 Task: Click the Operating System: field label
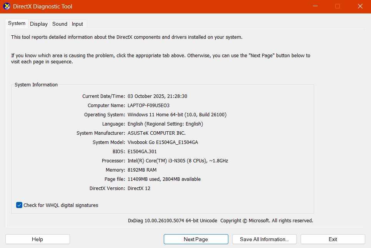[x=105, y=114]
